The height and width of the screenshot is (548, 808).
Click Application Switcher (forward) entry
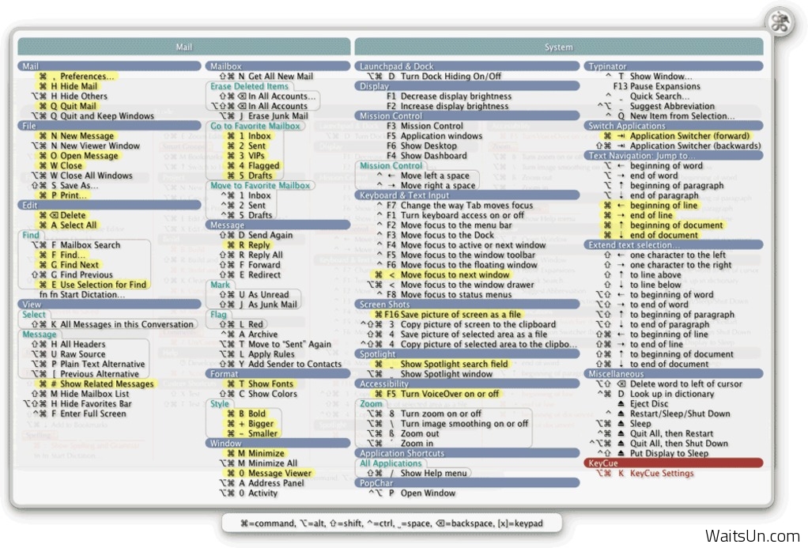(x=689, y=136)
